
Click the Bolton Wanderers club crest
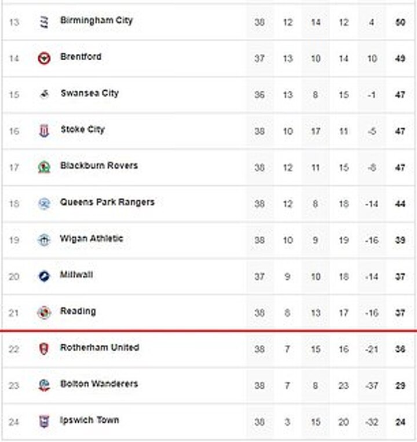click(x=44, y=385)
